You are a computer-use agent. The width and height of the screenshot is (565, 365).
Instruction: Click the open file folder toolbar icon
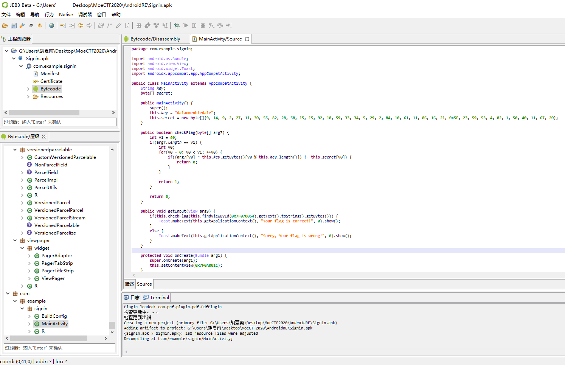[5, 26]
